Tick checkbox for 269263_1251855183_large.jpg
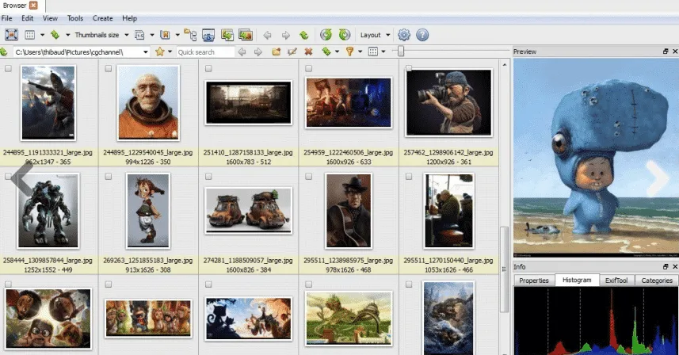679x355 pixels. tap(109, 176)
